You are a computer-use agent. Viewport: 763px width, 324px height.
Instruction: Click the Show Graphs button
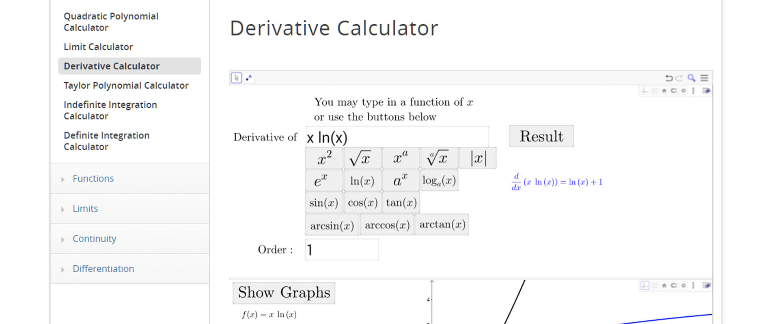coord(284,293)
